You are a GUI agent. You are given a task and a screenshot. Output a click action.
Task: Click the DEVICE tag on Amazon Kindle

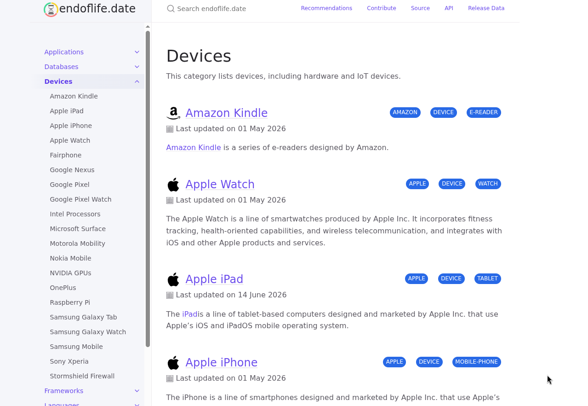444,112
